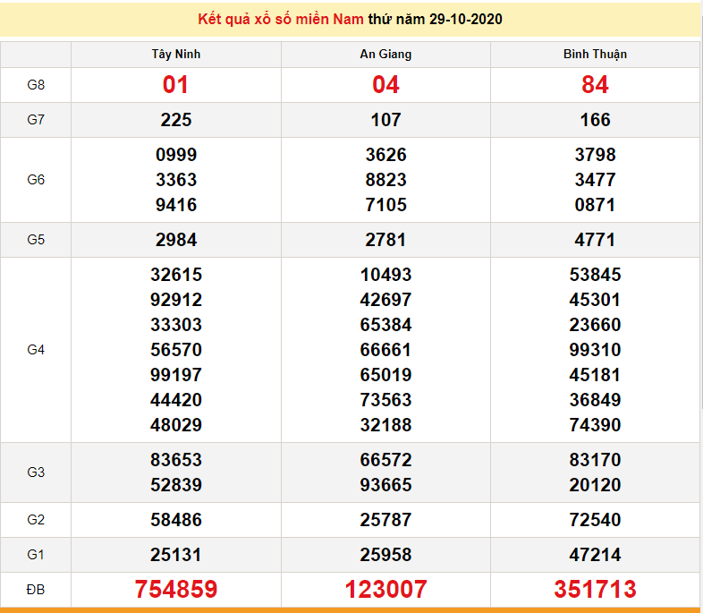
Task: Select the An Giang column header
Action: [385, 55]
